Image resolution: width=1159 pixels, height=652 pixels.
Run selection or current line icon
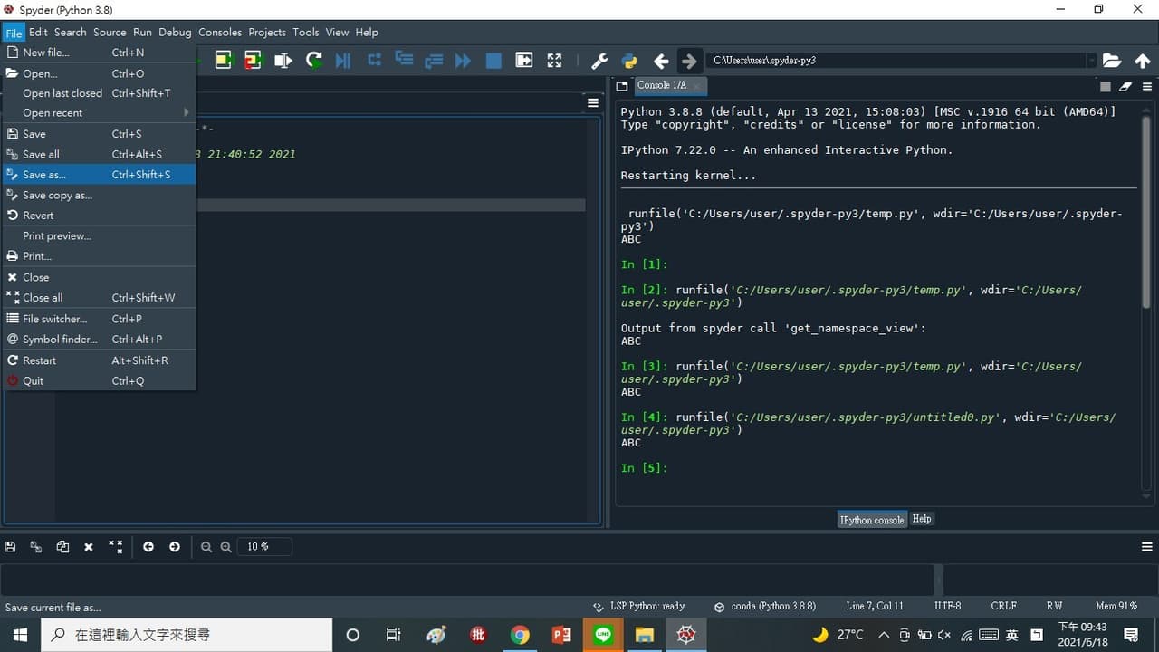click(x=283, y=61)
